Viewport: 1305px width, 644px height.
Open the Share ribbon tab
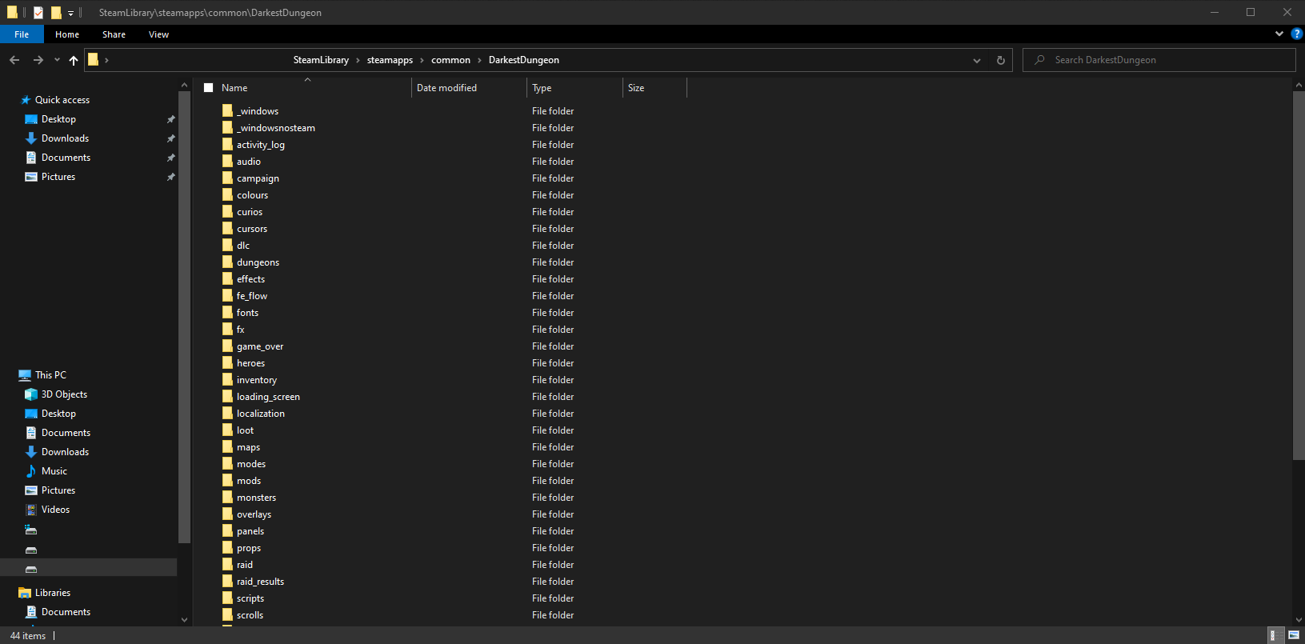(114, 34)
